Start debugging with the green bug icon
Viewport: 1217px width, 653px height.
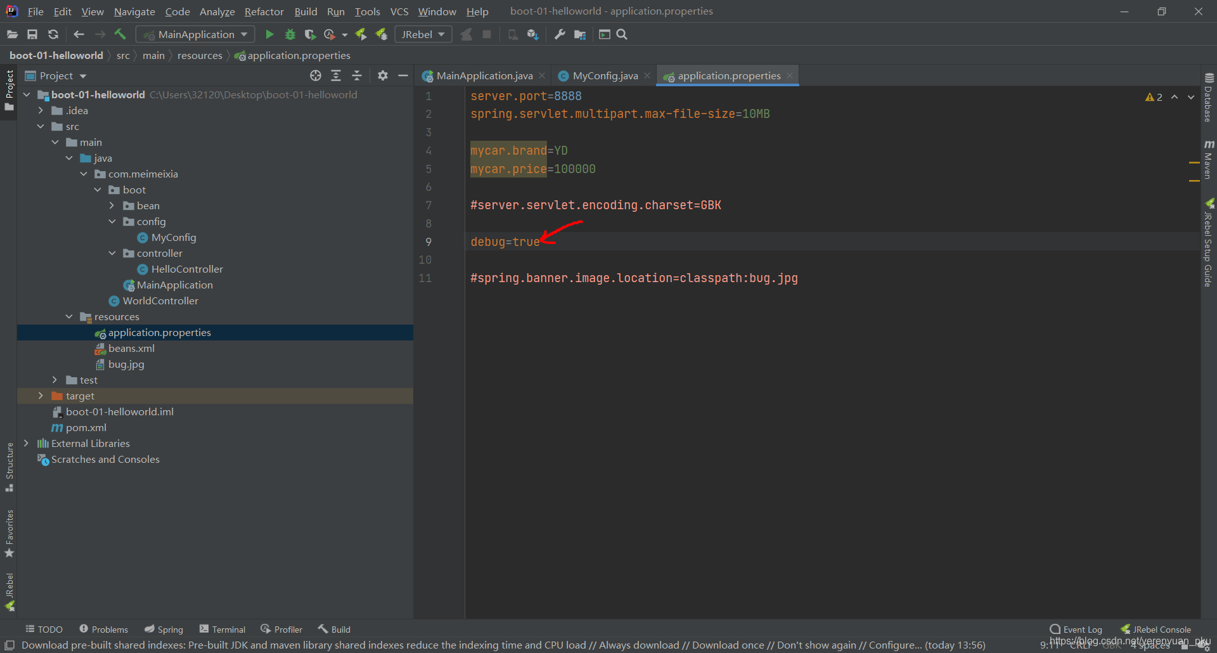tap(290, 34)
